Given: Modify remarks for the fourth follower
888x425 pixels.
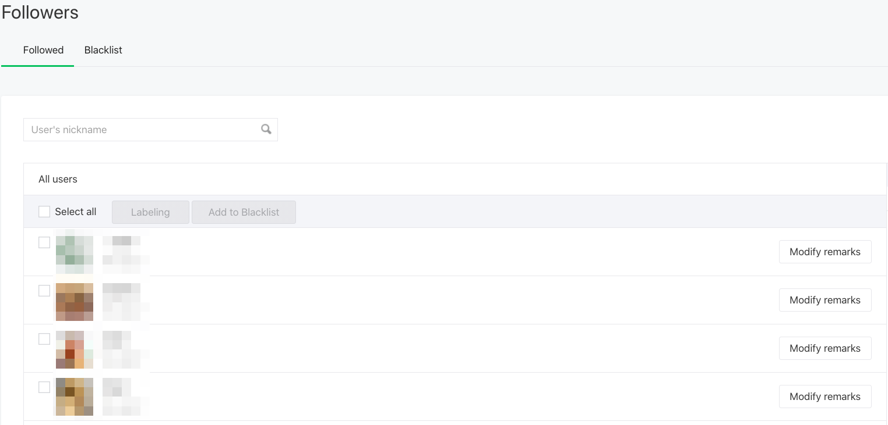Looking at the screenshot, I should click(824, 397).
